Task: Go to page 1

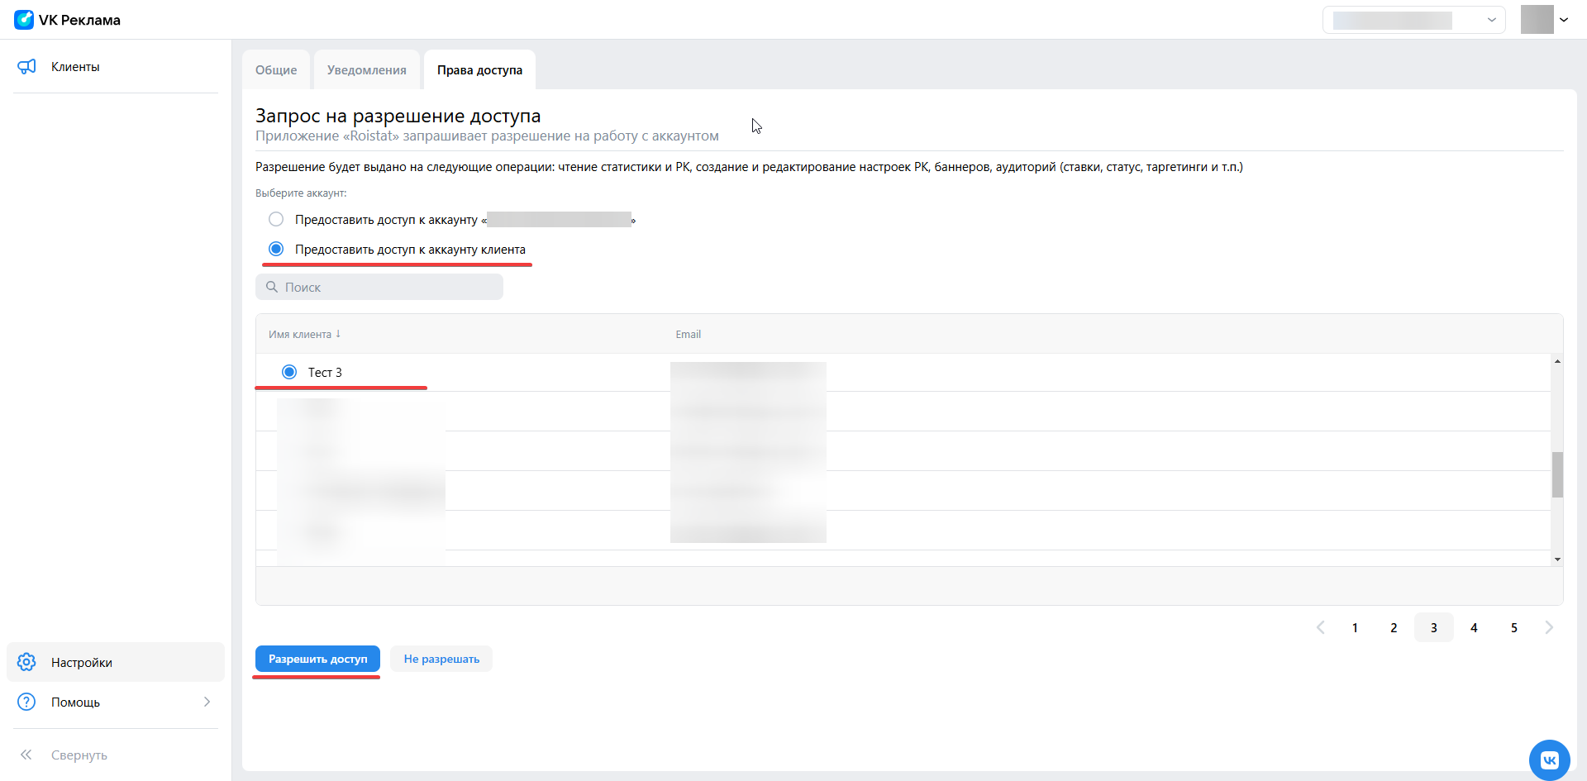Action: pos(1355,627)
